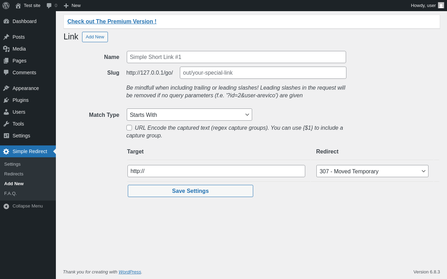The width and height of the screenshot is (447, 279).
Task: Click the Add New button beside Link heading
Action: coord(95,37)
